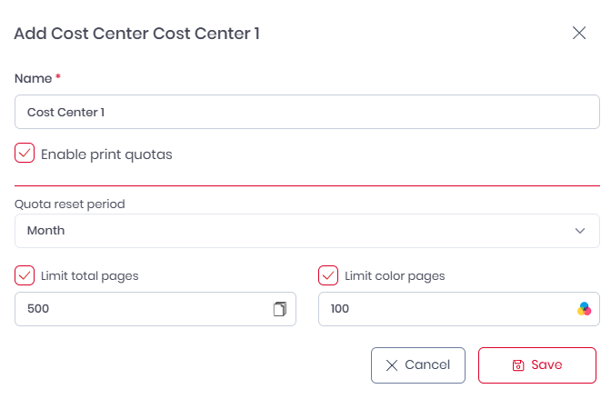Click the total pages limit field showing 500
Viewport: 611px width, 399px height.
[155, 309]
